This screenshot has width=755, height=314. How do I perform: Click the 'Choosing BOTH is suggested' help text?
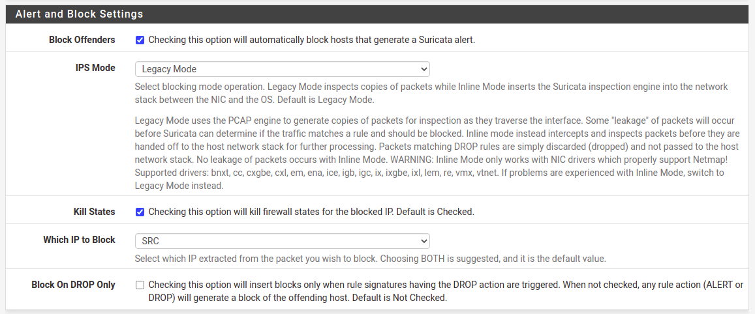pyautogui.click(x=370, y=259)
